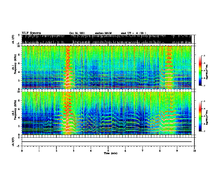Click time axis tick label "9"

pyautogui.click(x=177, y=151)
